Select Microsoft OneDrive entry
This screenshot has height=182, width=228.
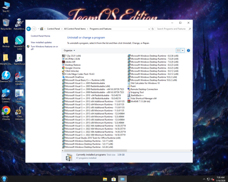coord(73,77)
